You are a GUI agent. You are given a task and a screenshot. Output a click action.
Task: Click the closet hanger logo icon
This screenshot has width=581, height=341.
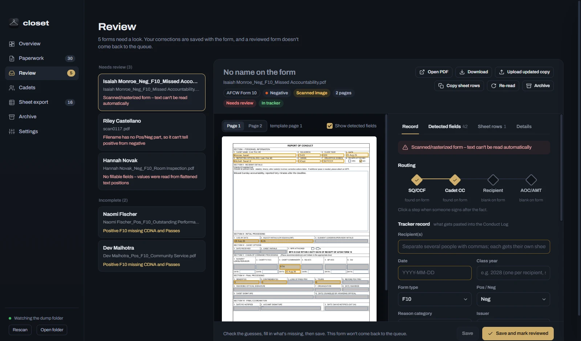14,23
